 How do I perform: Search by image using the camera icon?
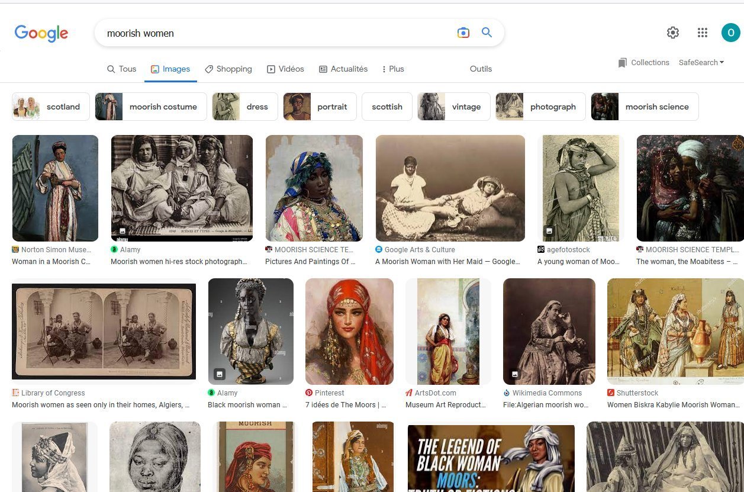463,33
